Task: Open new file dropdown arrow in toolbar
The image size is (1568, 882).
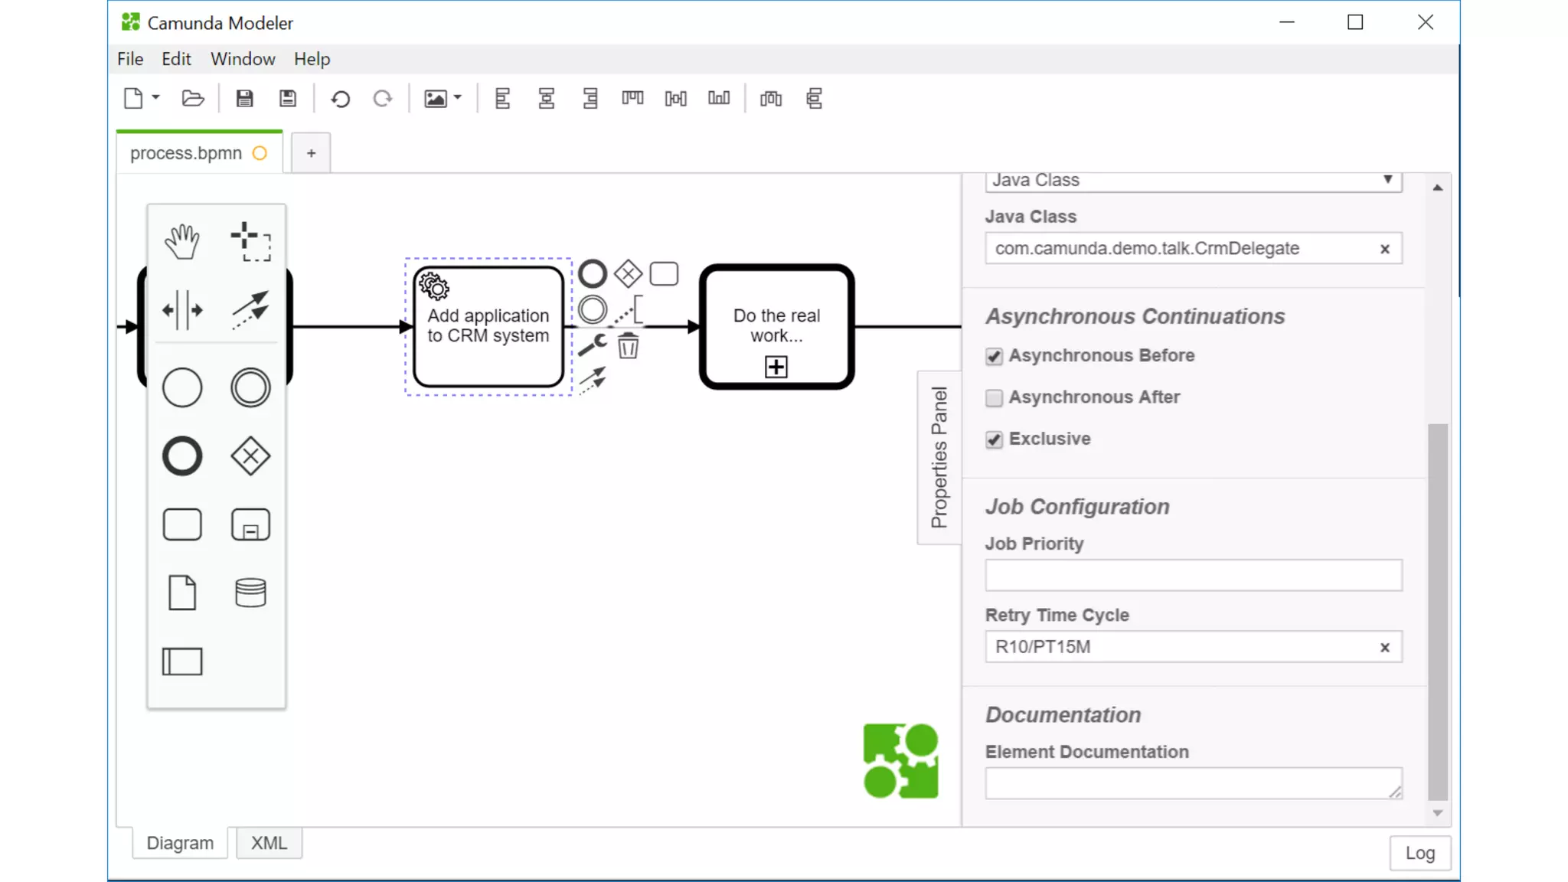Action: [x=155, y=98]
